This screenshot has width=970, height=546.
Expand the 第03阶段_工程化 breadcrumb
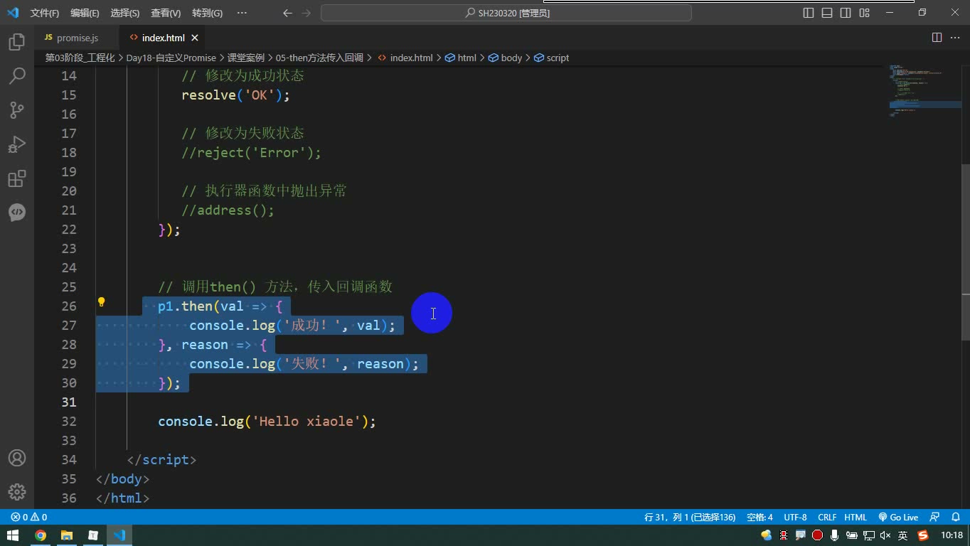pos(80,58)
